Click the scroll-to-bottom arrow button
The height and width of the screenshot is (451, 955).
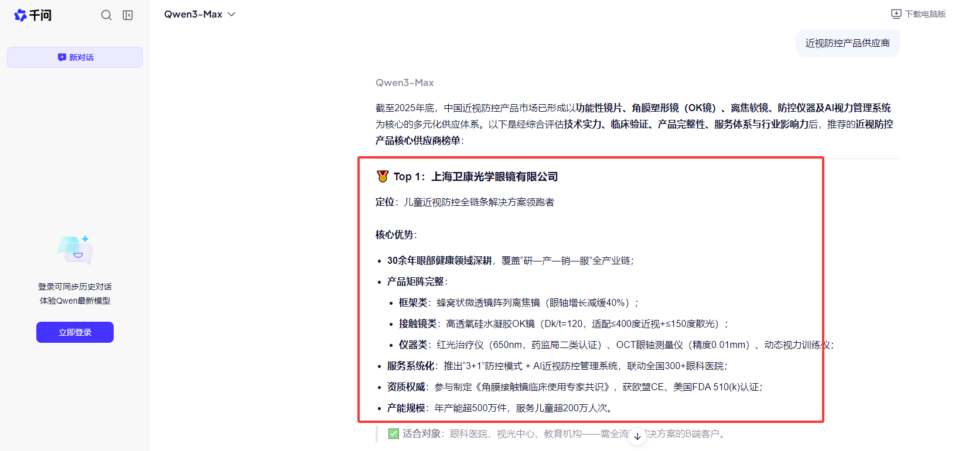coord(637,436)
